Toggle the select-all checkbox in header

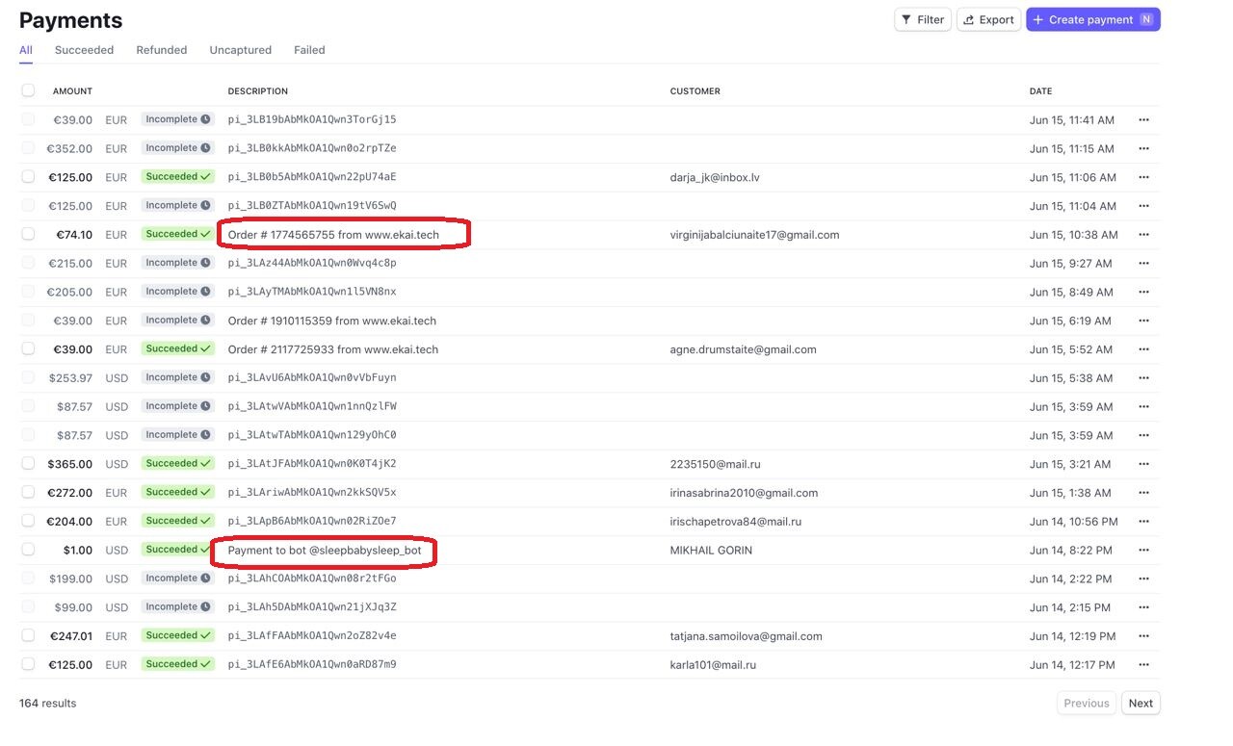click(x=28, y=90)
